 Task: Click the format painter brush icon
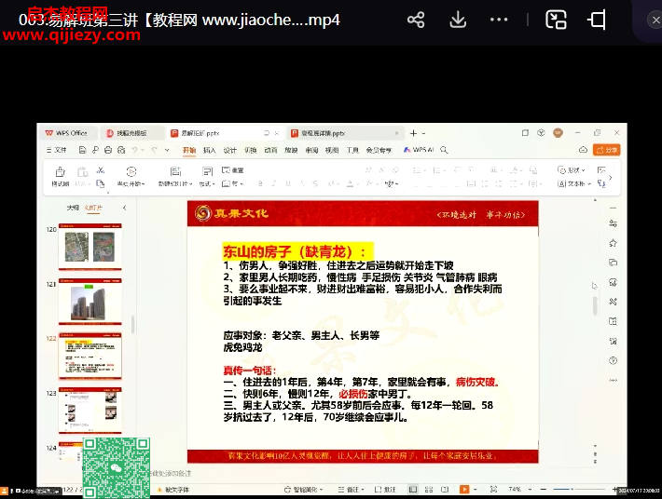pos(61,171)
